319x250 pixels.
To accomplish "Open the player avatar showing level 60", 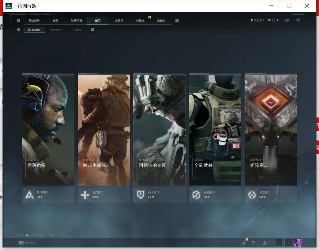I will coord(298,243).
